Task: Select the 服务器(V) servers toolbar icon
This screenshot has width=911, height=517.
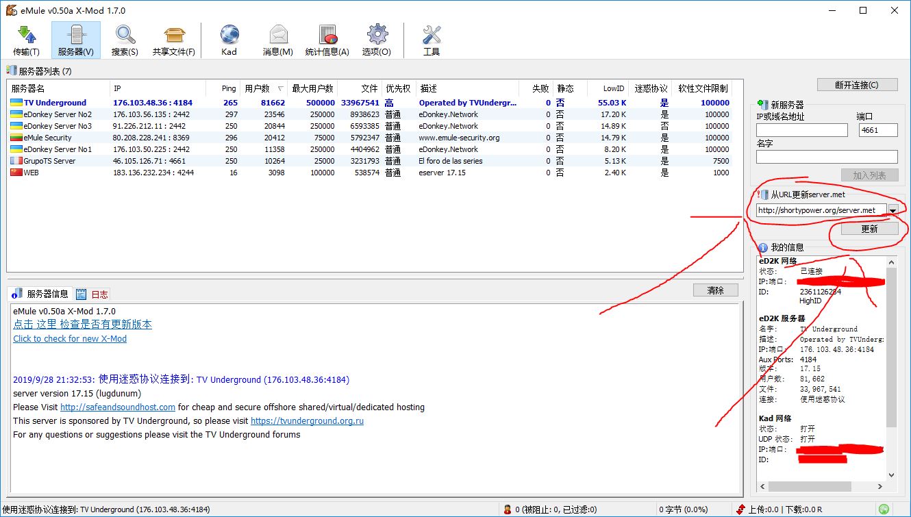Action: pos(75,40)
